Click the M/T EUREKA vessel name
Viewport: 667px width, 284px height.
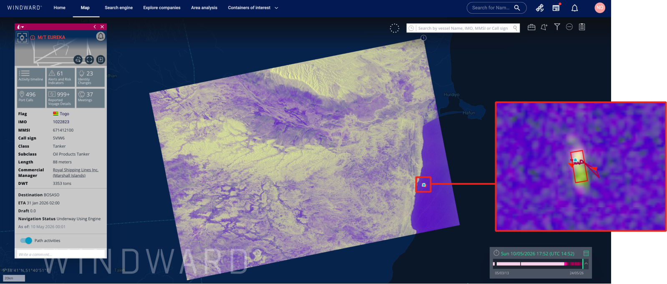tap(51, 37)
